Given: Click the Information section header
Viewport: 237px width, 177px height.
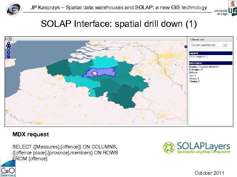Looking at the screenshot, I should (211, 63).
